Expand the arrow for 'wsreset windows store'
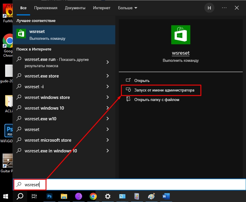The height and width of the screenshot is (202, 246). pyautogui.click(x=108, y=97)
